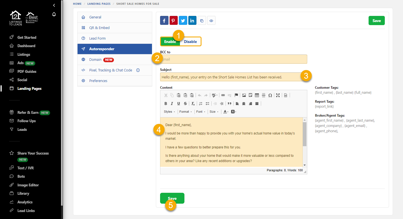Open the Size dropdown
Viewport: 403px width, 219px height.
(214, 112)
